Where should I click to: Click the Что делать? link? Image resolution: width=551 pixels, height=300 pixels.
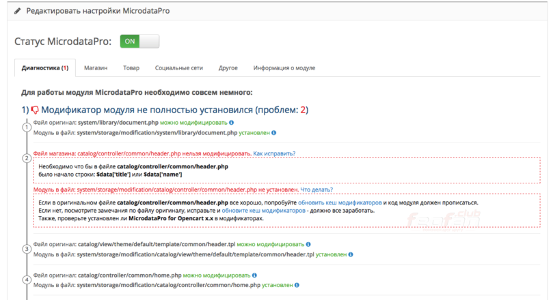pyautogui.click(x=317, y=190)
